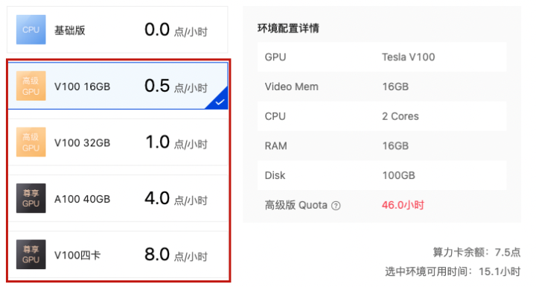
Task: Click the 环境配置详情 heading
Action: [288, 28]
